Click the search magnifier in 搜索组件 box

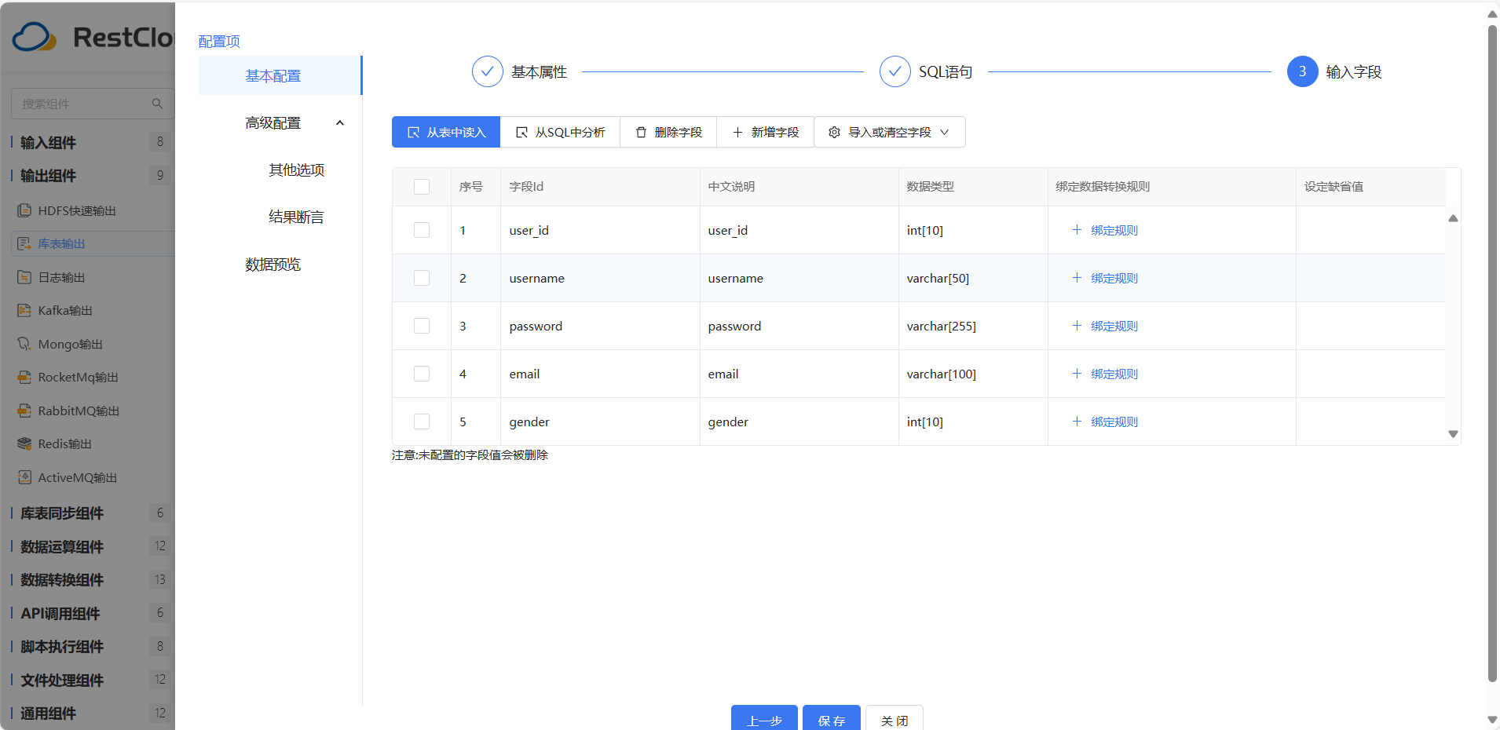click(158, 103)
